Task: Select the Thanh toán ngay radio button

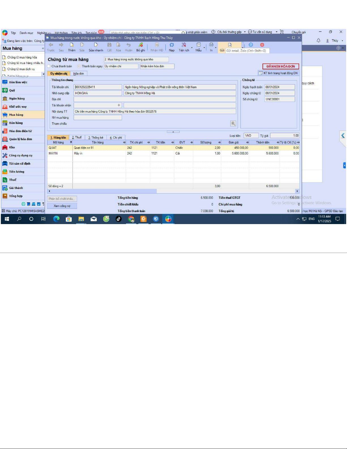Action: pos(79,66)
